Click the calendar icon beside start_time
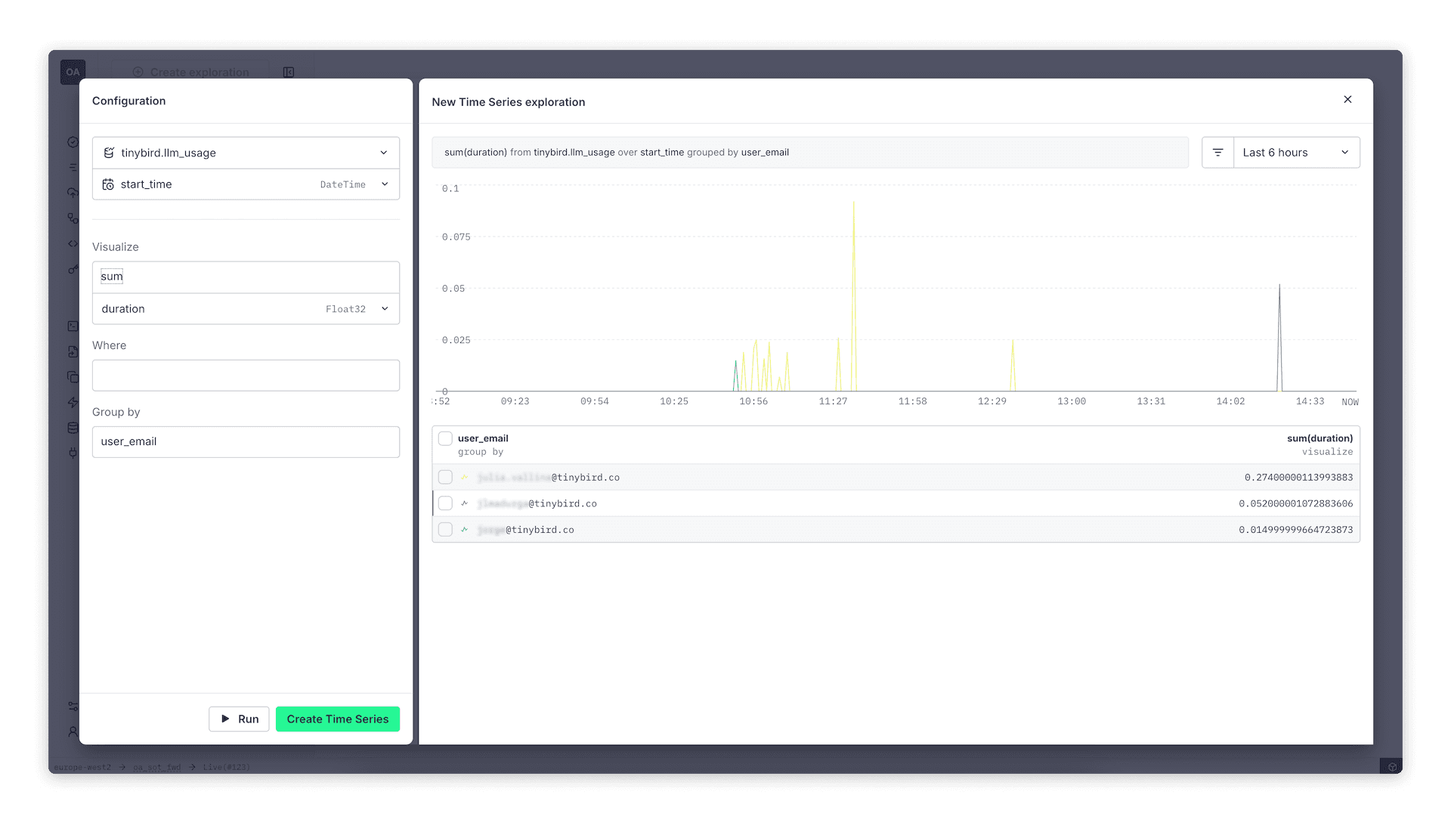 tap(108, 184)
